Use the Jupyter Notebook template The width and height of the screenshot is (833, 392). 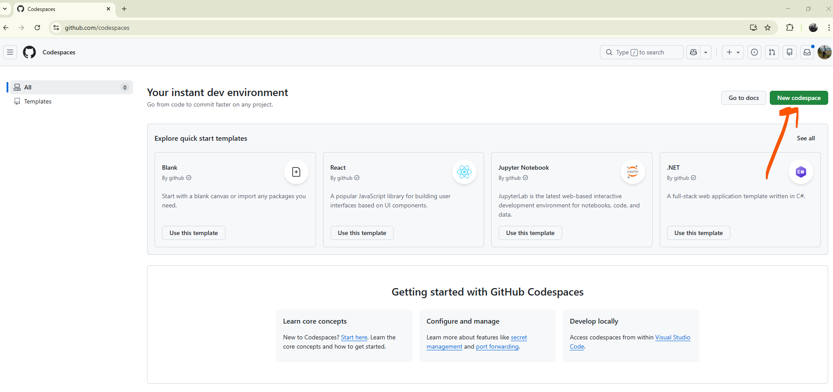click(530, 233)
